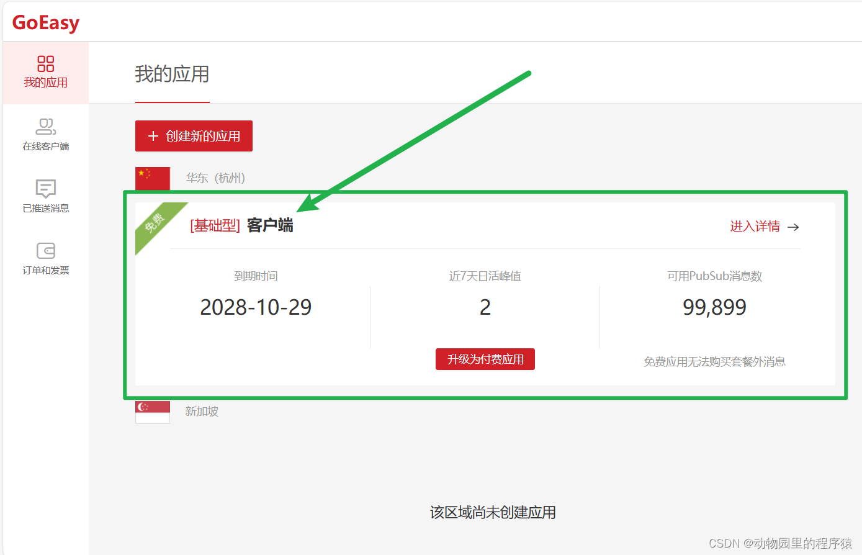Open the GoEasy logo on the top bar
862x555 pixels.
point(44,22)
